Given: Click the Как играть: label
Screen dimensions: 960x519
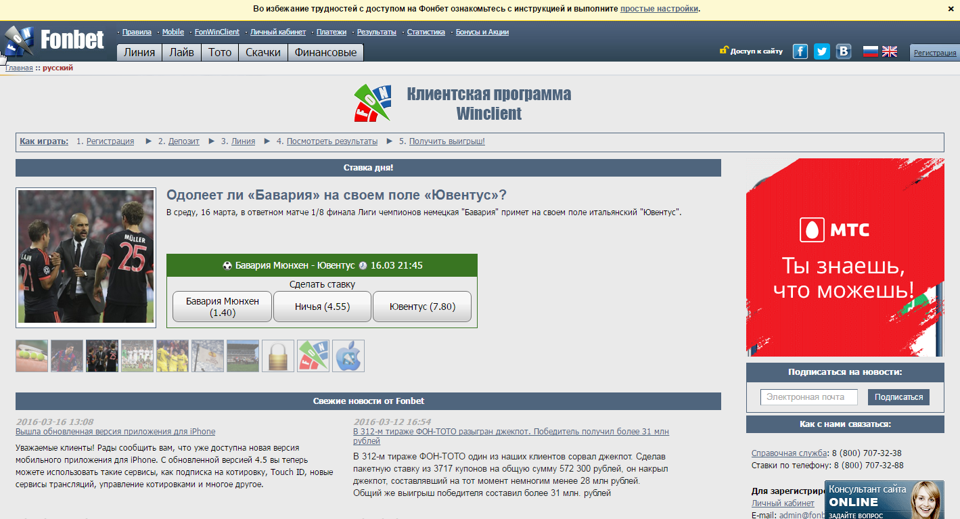Looking at the screenshot, I should tap(44, 141).
